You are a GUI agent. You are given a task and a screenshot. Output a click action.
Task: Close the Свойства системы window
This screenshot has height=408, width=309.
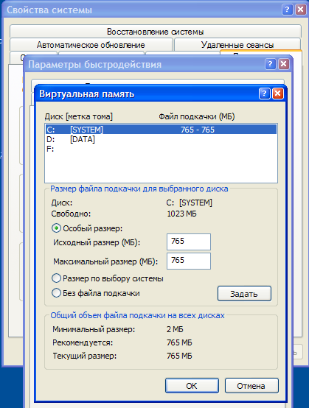pyautogui.click(x=300, y=10)
